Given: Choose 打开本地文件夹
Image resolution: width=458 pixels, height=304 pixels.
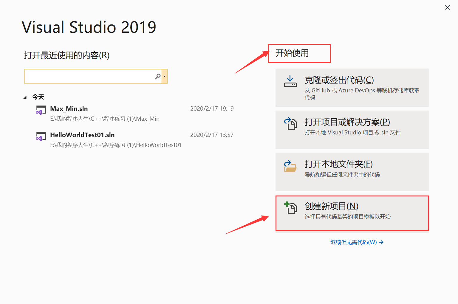Looking at the screenshot, I should click(352, 172).
